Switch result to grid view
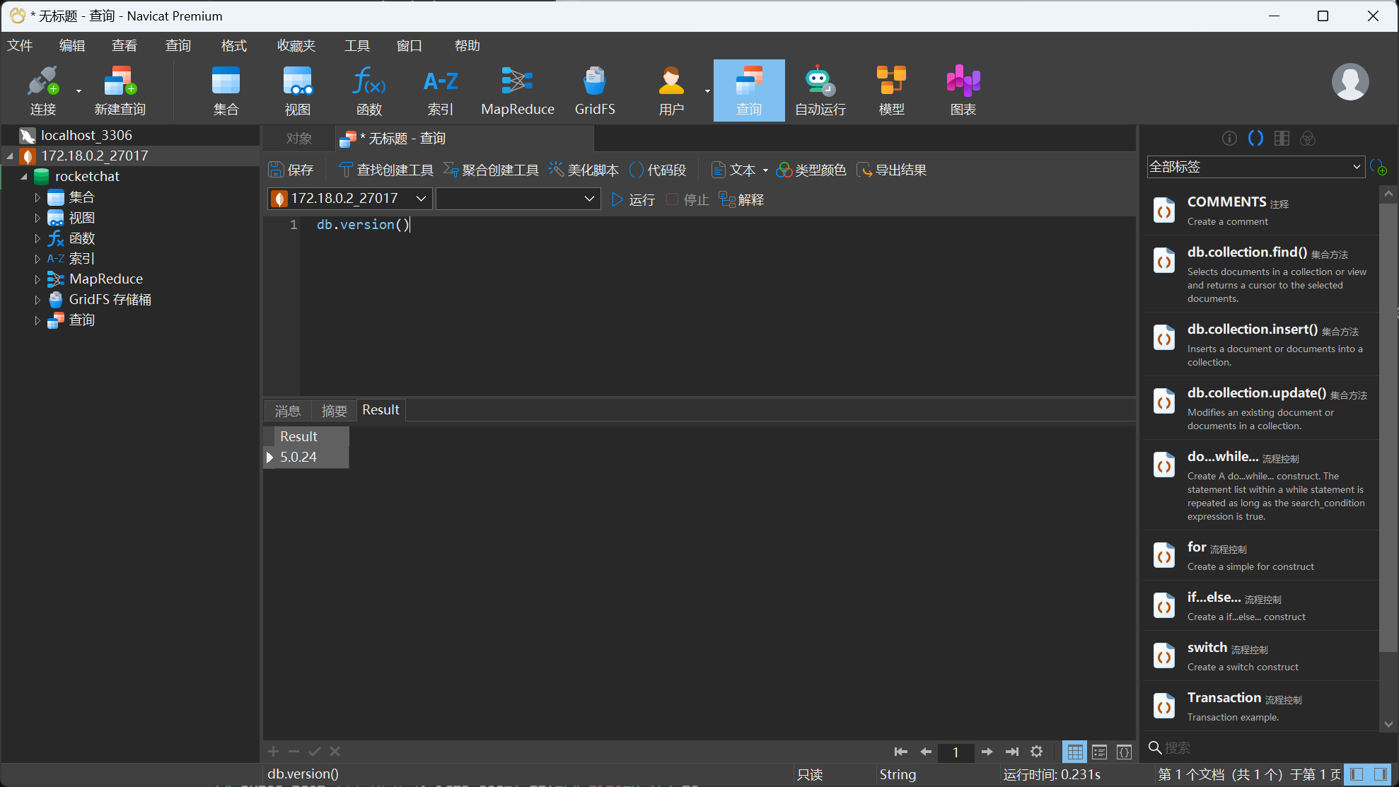 coord(1075,752)
